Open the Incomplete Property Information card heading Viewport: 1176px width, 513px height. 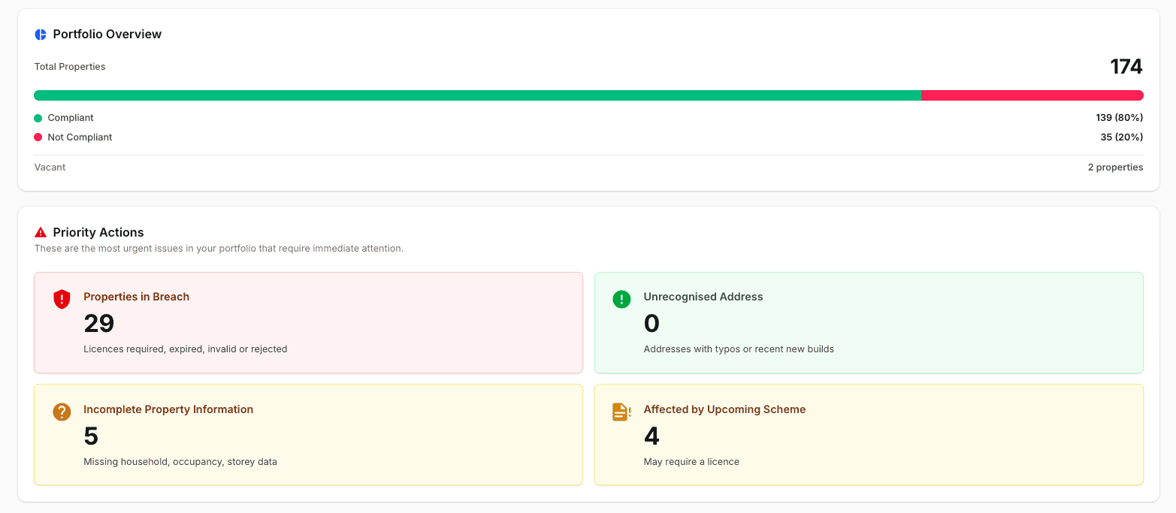[168, 409]
